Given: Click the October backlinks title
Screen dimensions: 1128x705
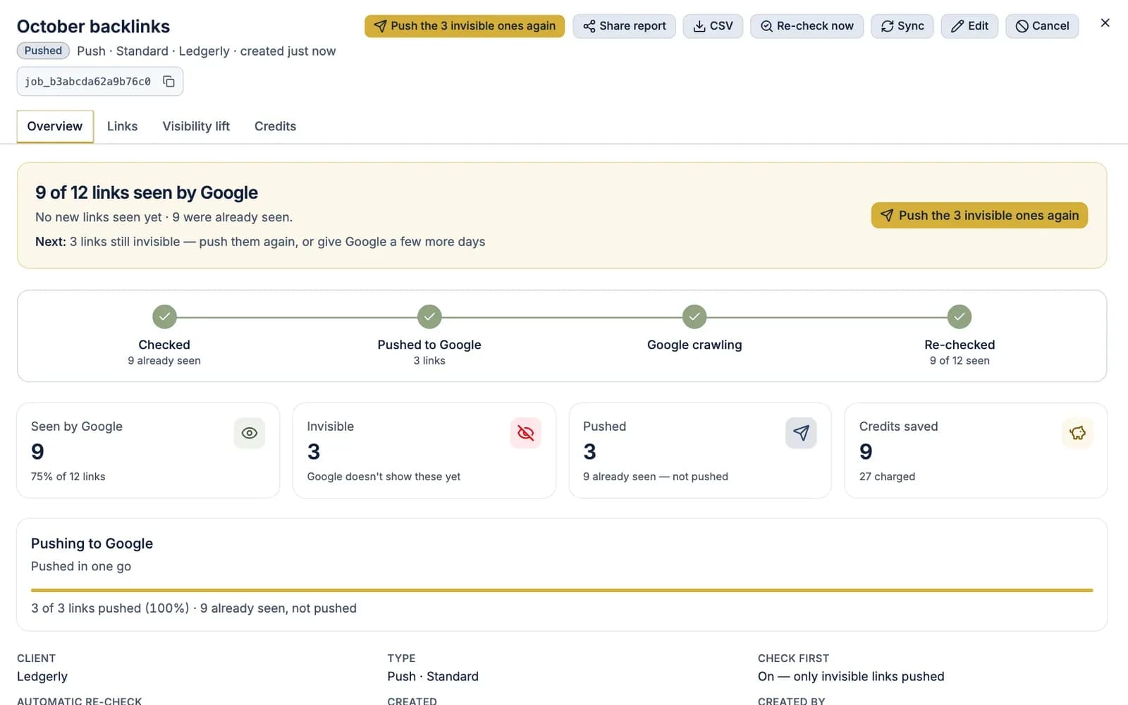Looking at the screenshot, I should (93, 27).
